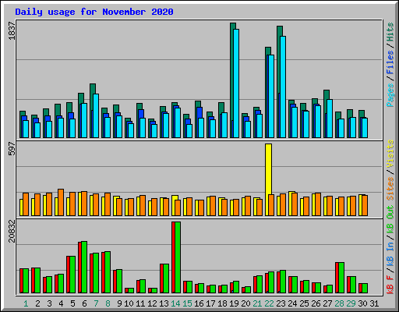The width and height of the screenshot is (399, 312).
Task: Click the day 19 axis label
Action: pos(234,303)
